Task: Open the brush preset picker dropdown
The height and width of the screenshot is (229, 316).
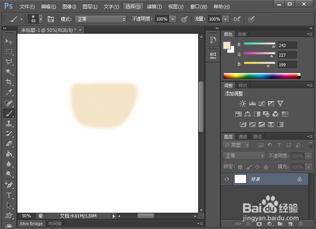Action: coord(41,19)
